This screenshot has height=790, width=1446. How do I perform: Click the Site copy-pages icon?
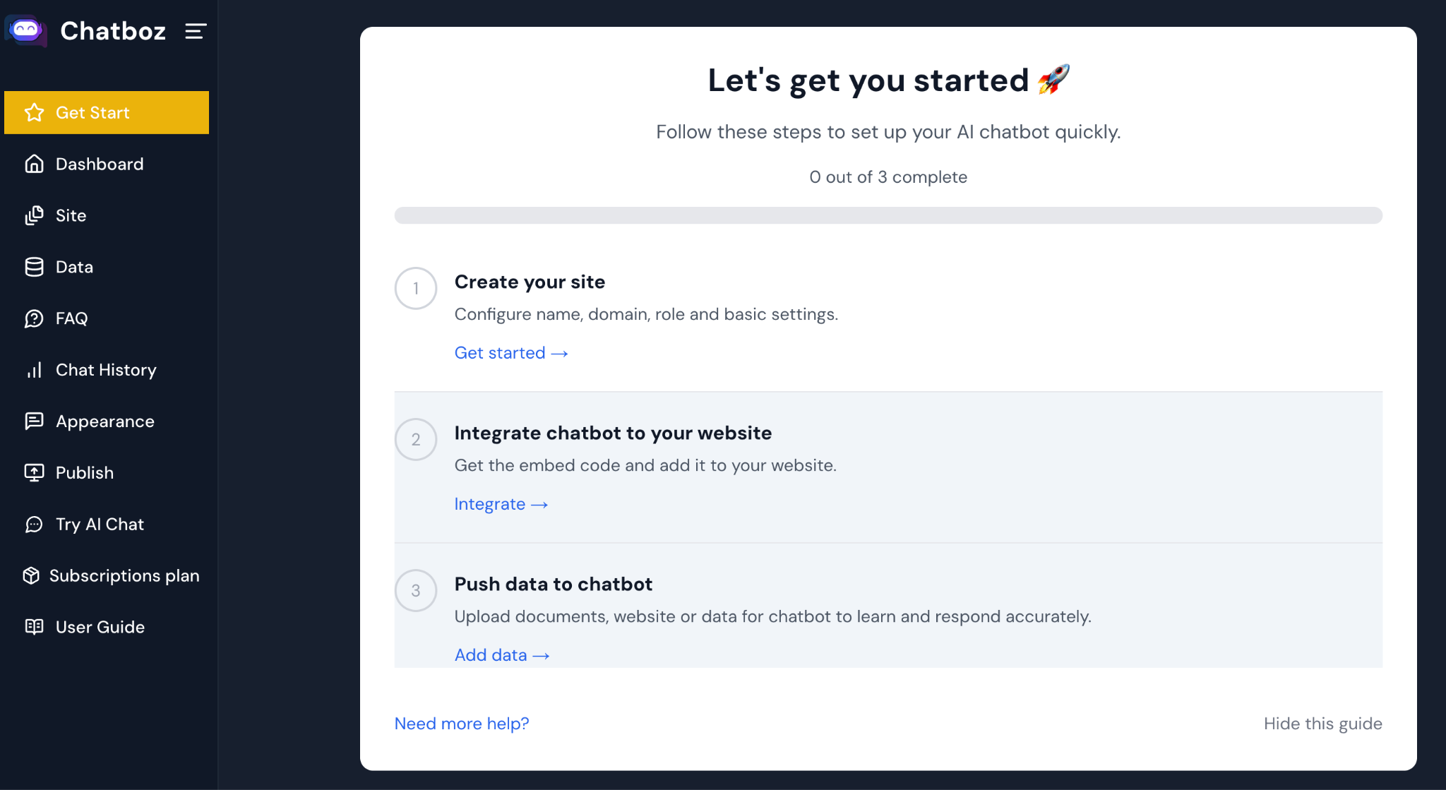[x=34, y=216]
